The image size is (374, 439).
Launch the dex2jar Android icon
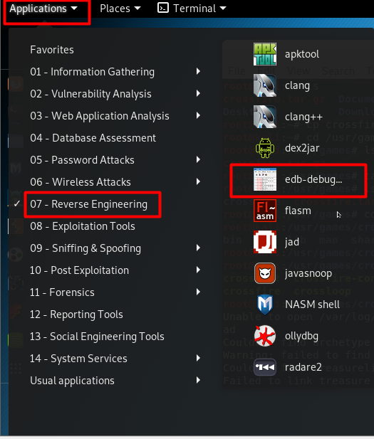(x=265, y=148)
